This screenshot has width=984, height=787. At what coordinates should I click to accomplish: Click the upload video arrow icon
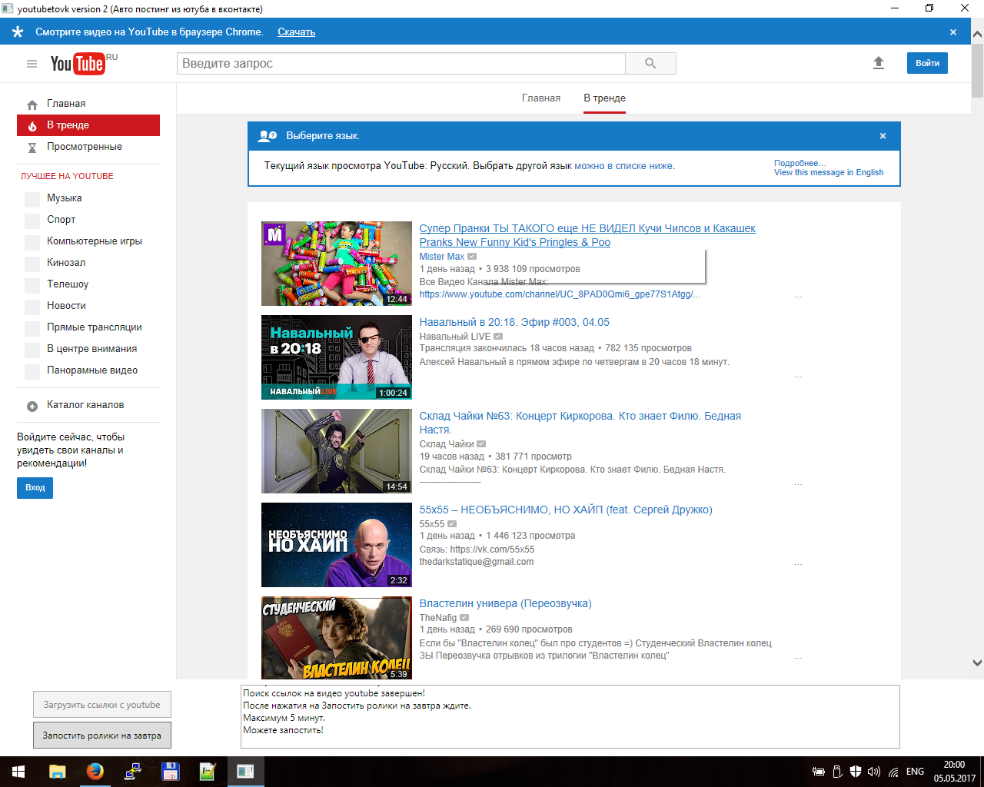(879, 63)
